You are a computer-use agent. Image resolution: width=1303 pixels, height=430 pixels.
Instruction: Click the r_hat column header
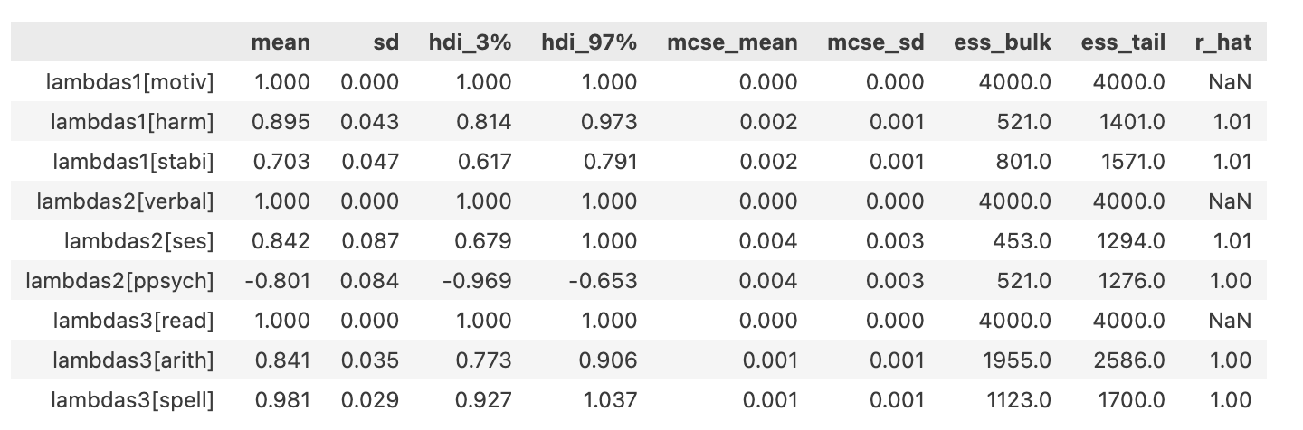point(1222,42)
